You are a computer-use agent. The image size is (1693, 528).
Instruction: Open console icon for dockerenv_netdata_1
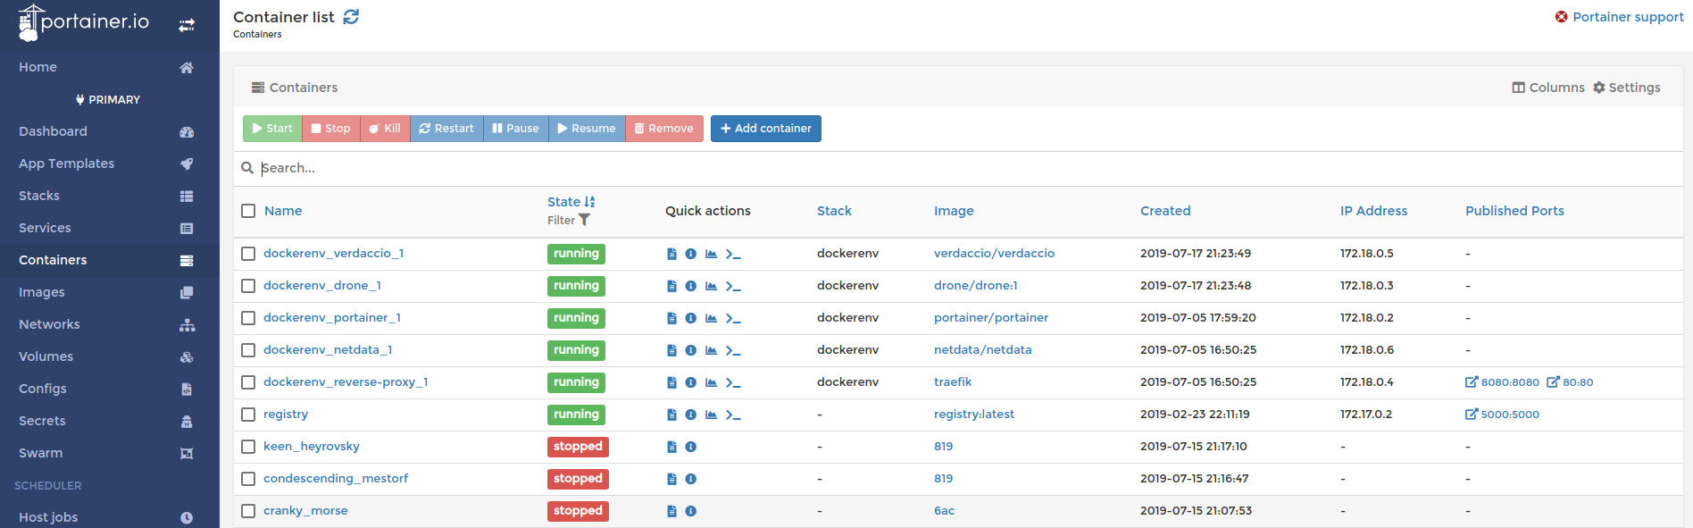(732, 350)
